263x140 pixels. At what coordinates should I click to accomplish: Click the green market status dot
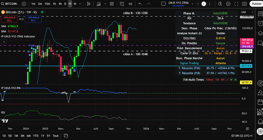tap(42, 12)
